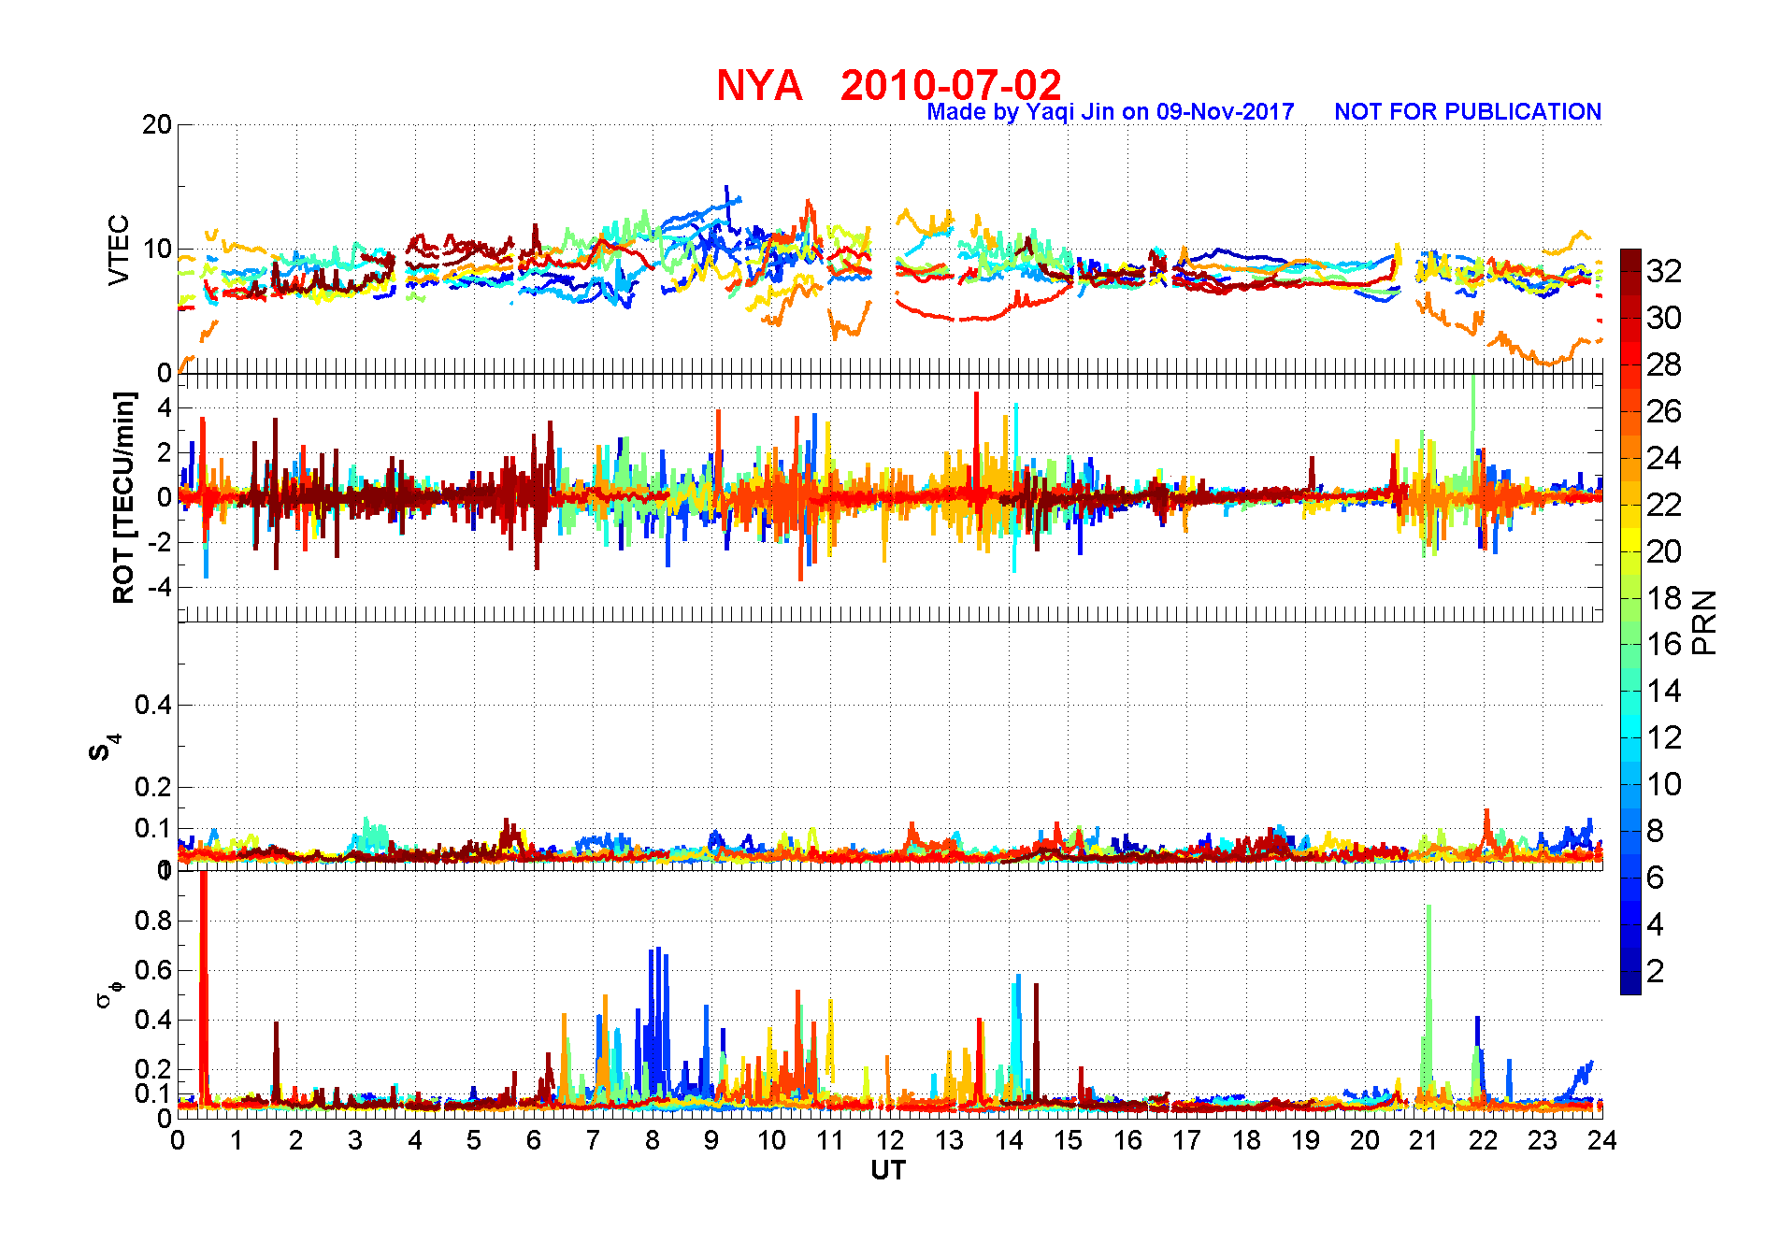Viewport: 1780px width, 1243px height.
Task: Click the ROT y-axis tick -4
Action: (159, 588)
